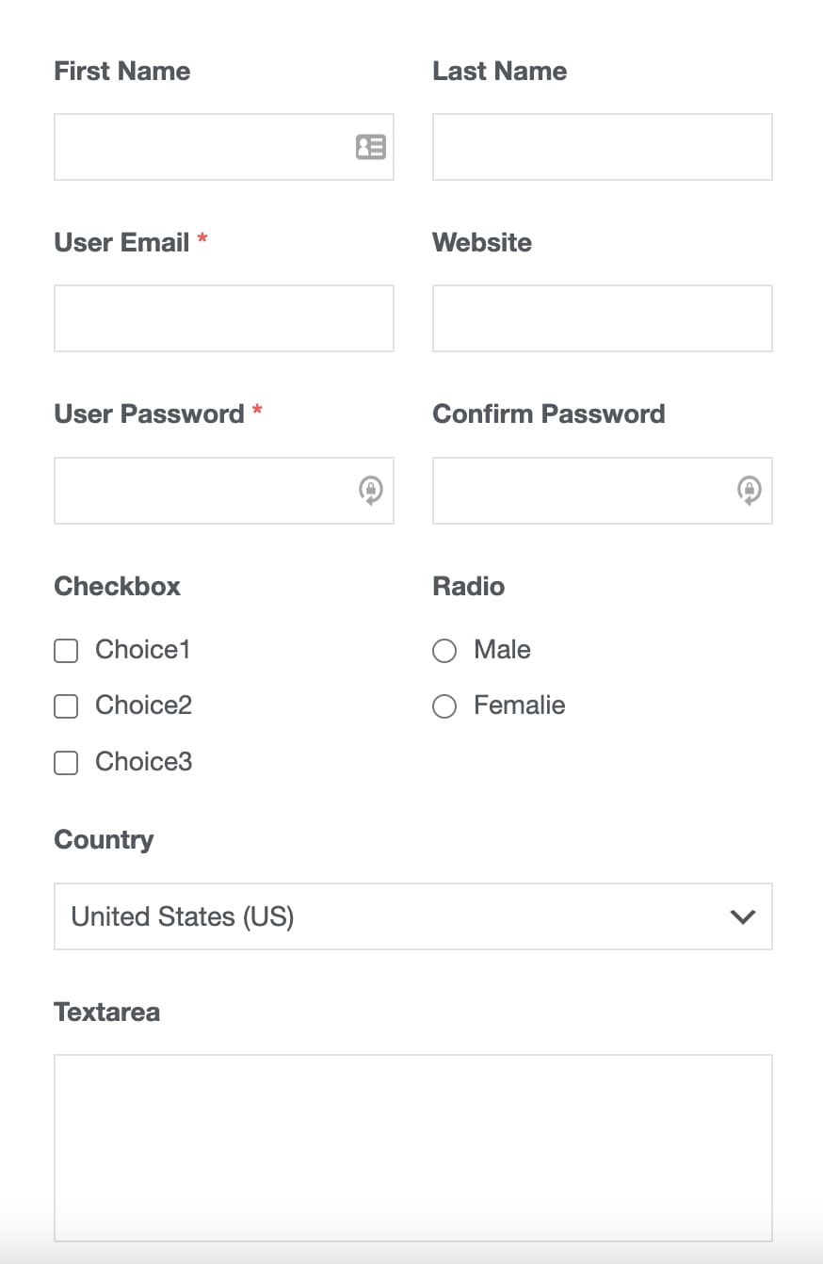Click into the Website field

603,318
